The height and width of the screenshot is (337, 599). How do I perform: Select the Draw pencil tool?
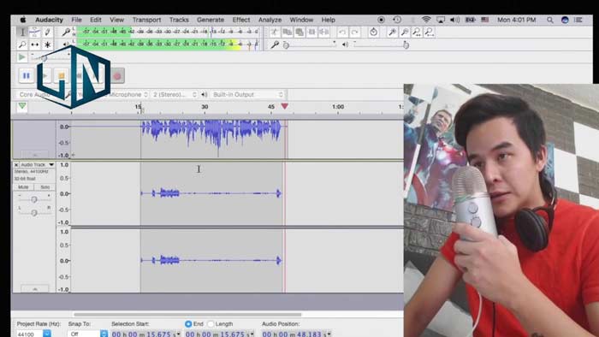pos(47,32)
